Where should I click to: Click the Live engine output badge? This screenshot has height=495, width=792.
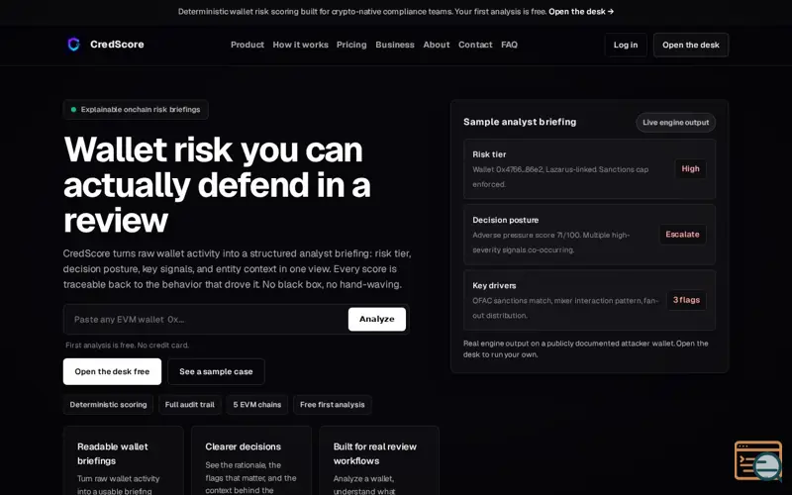tap(675, 122)
